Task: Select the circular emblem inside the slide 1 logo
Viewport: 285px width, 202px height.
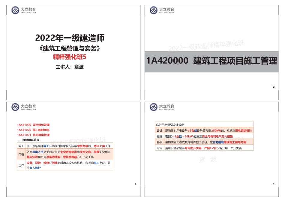Action: [15, 10]
